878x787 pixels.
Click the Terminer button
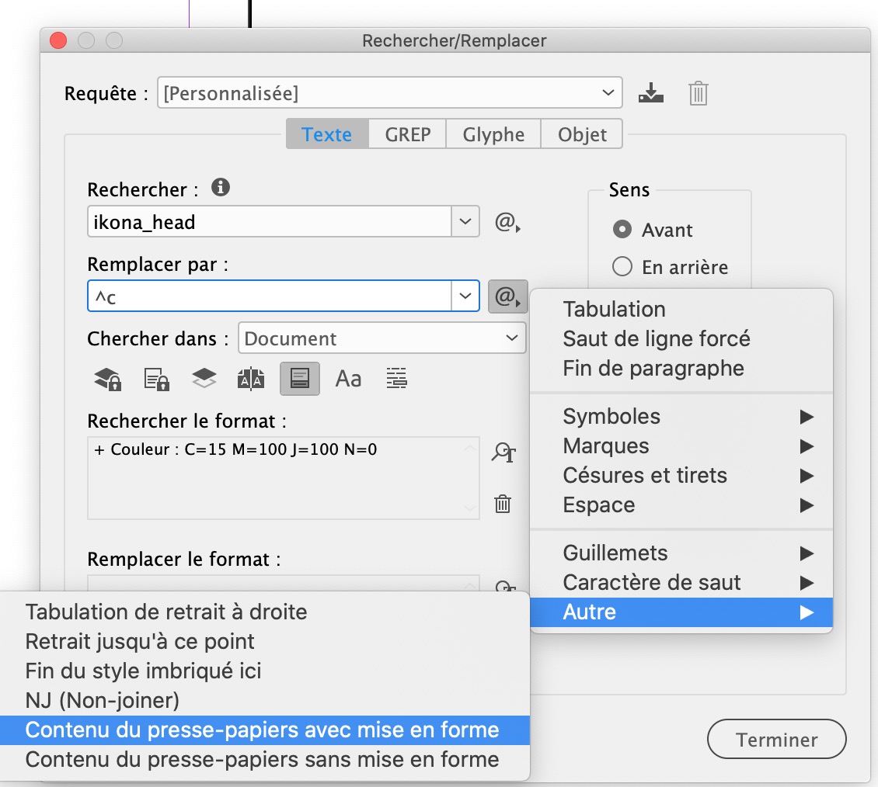[x=776, y=740]
